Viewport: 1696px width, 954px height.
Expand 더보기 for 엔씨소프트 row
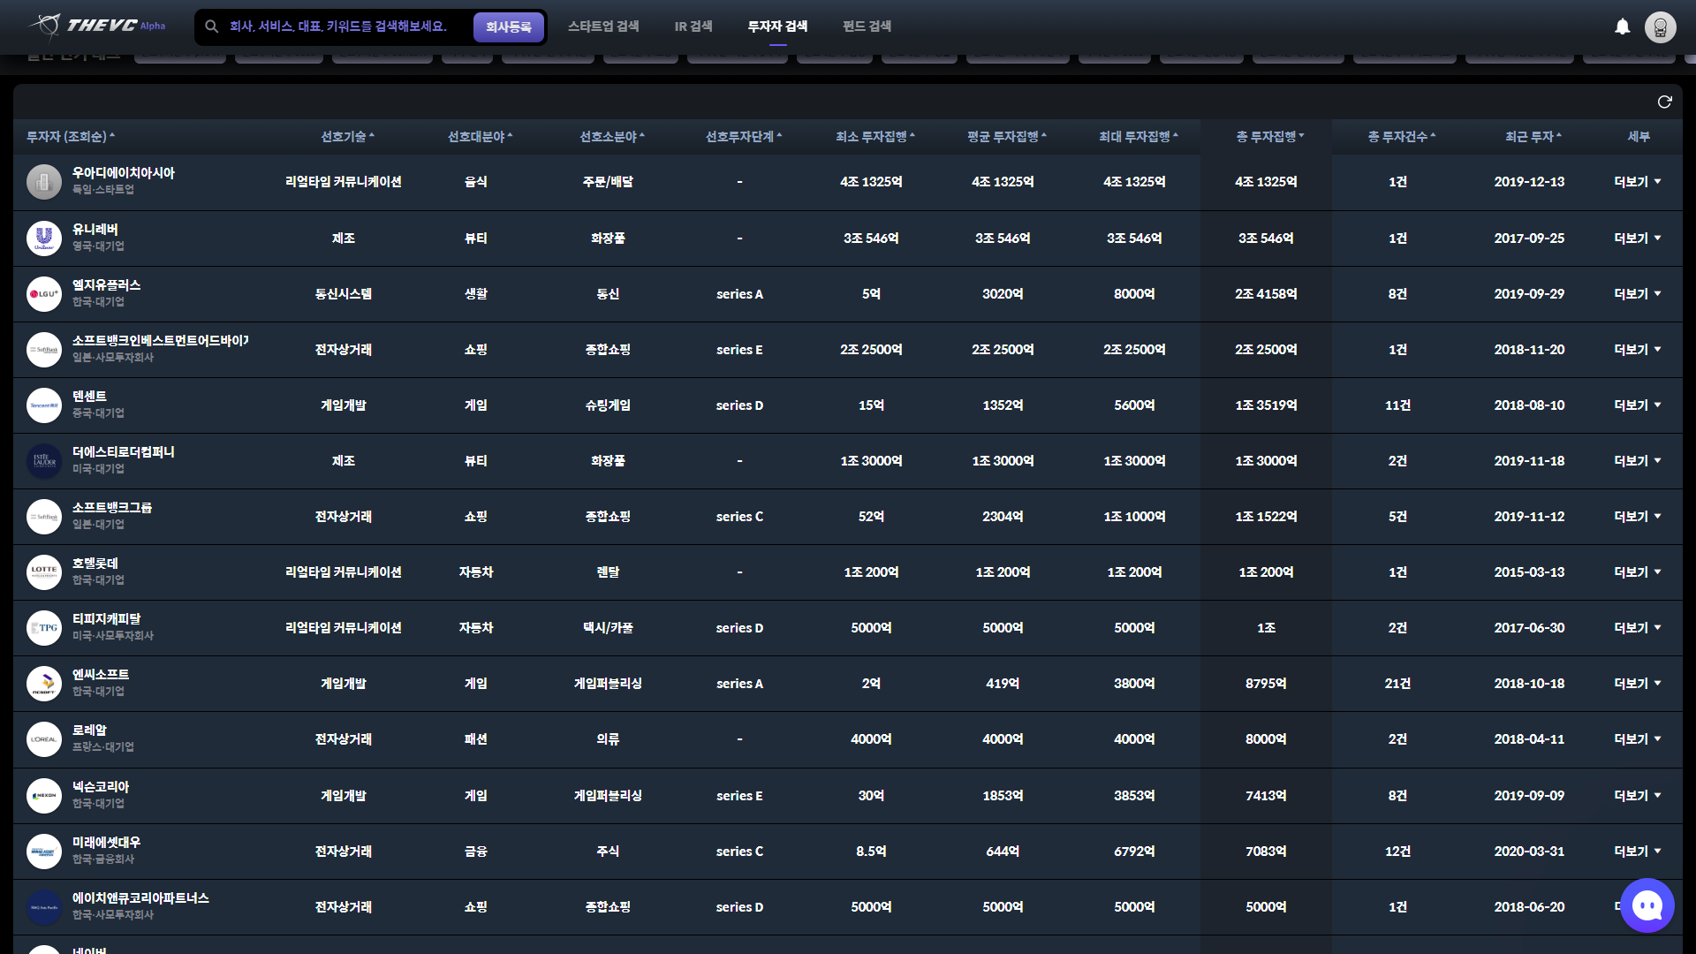coord(1637,684)
